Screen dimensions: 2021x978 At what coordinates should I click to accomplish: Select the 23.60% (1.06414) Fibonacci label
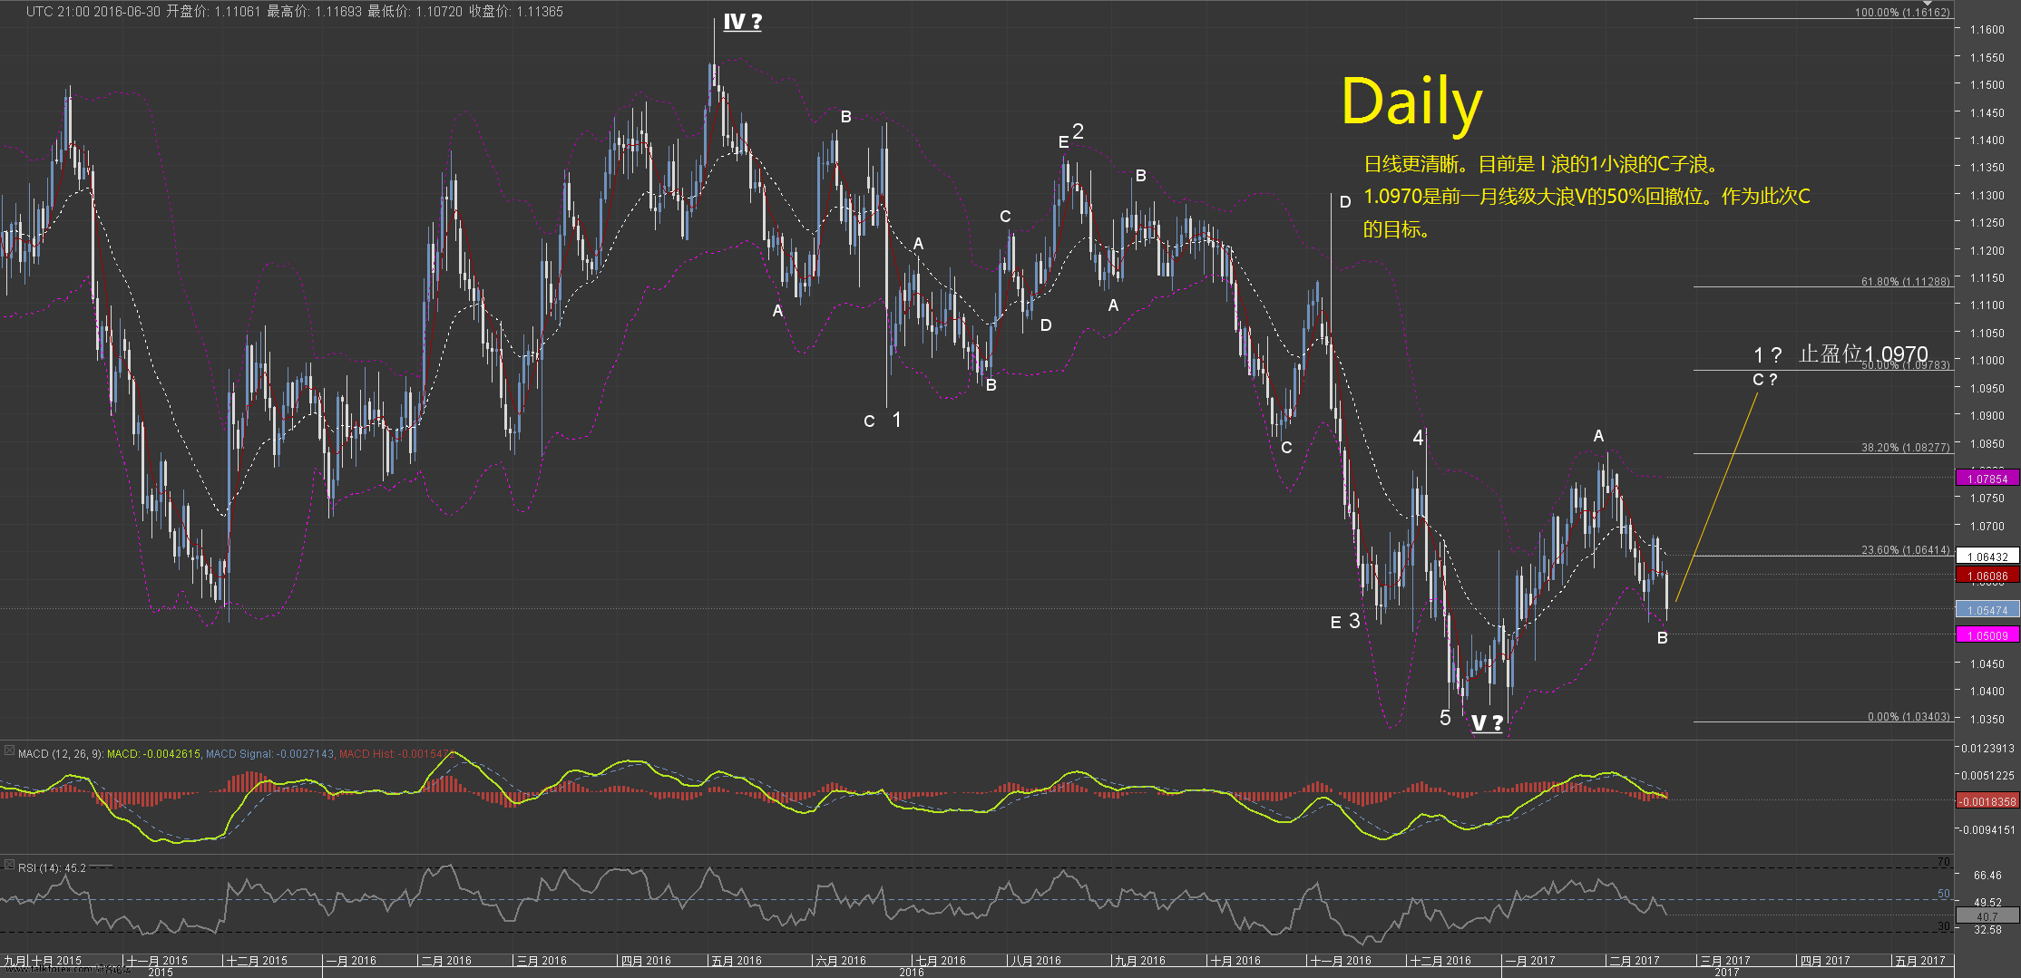[1905, 550]
